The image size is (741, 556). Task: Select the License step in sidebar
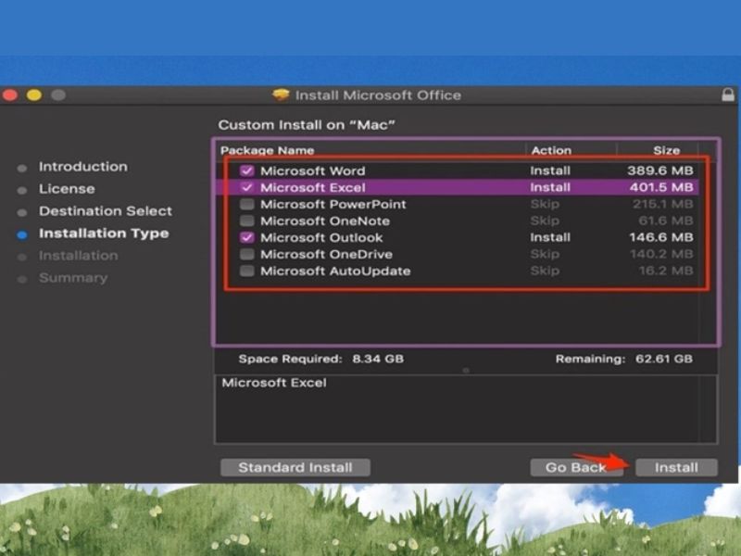[67, 189]
